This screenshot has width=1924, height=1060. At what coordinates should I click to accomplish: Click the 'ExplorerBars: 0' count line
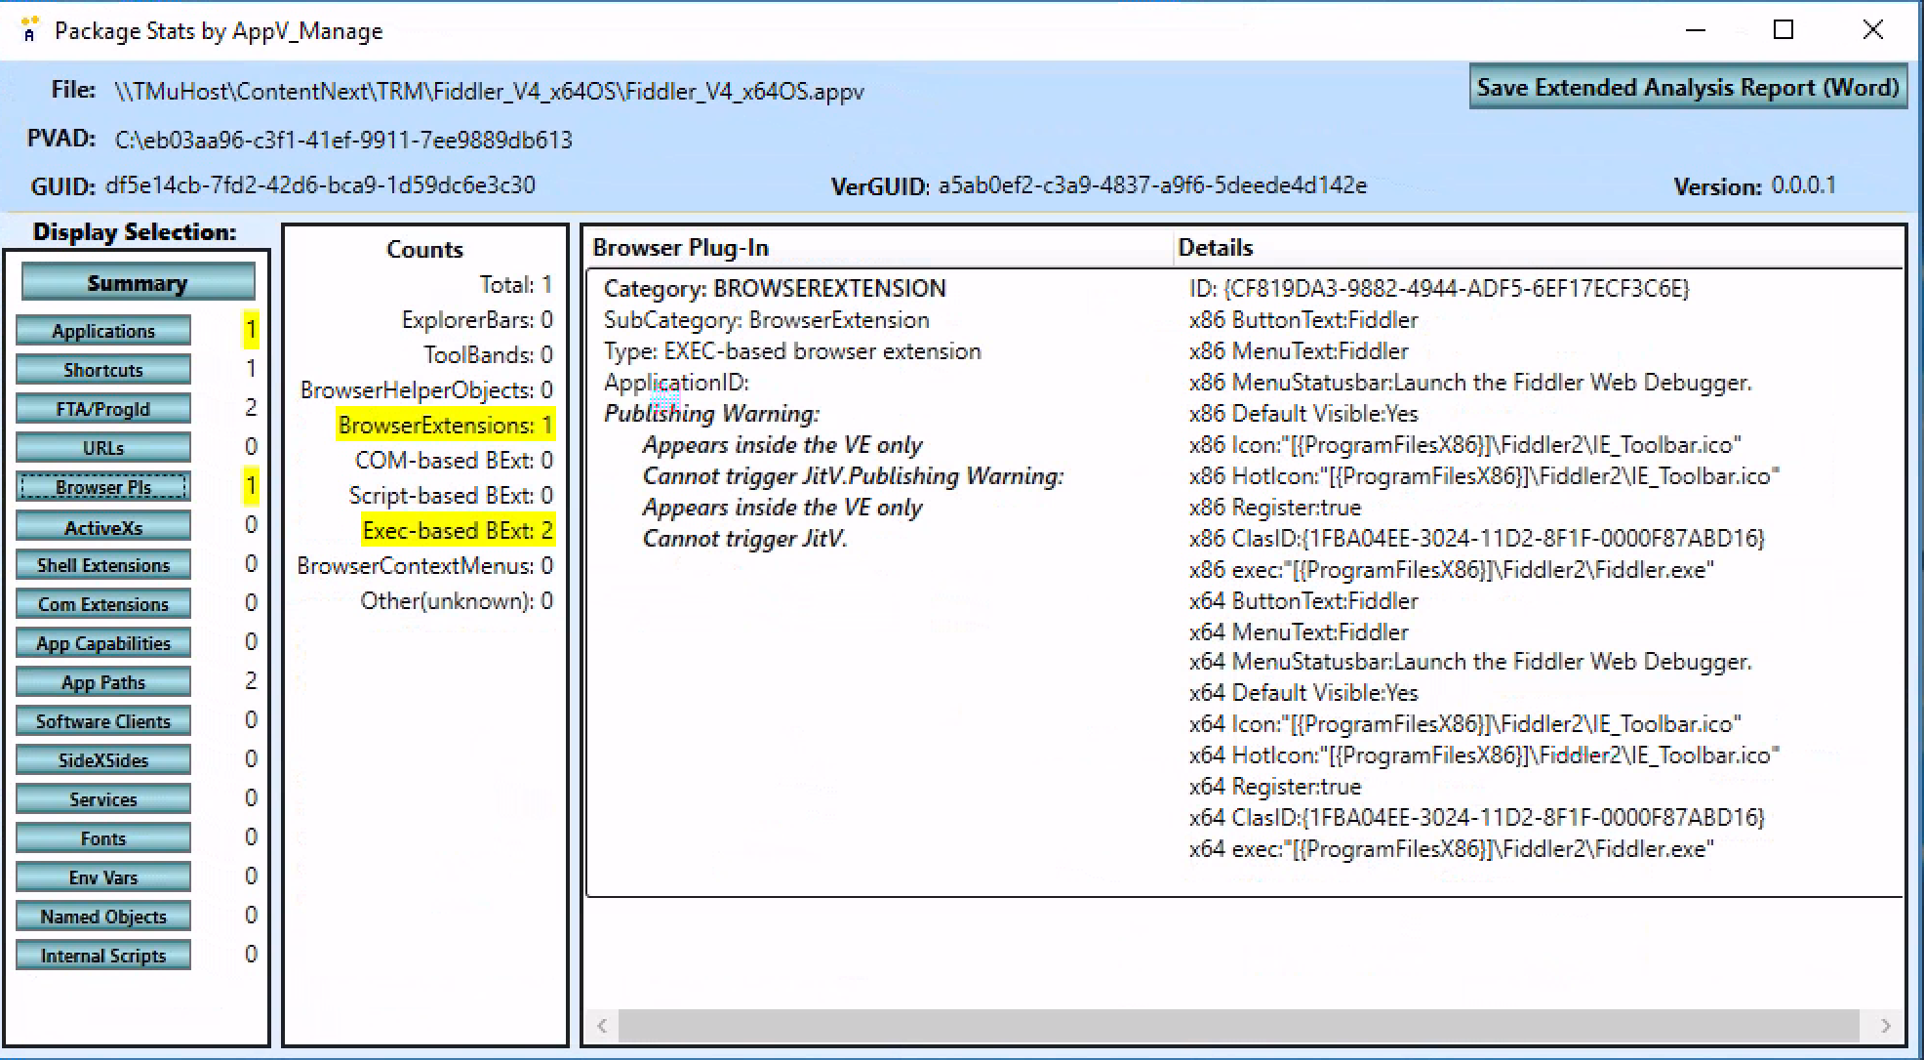(477, 320)
